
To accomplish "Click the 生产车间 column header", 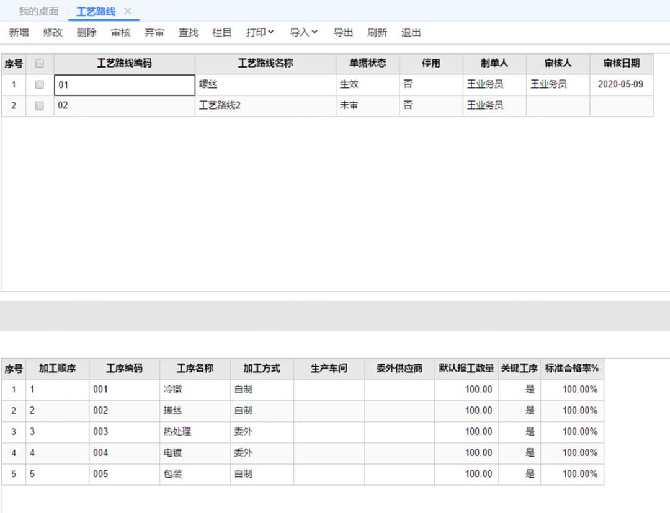I will tap(329, 369).
